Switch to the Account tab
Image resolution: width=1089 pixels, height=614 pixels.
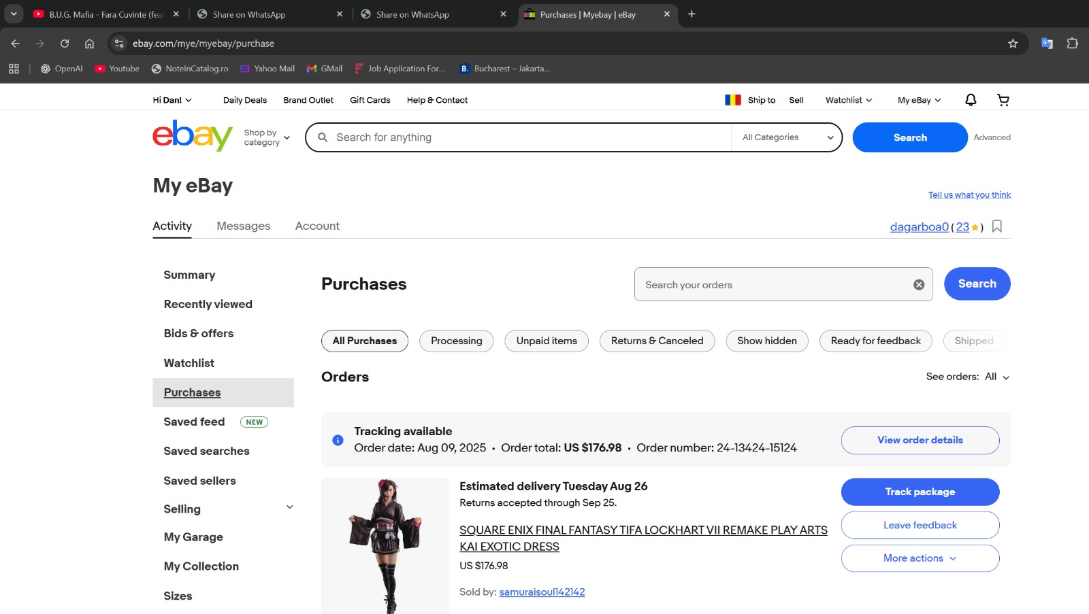coord(317,226)
